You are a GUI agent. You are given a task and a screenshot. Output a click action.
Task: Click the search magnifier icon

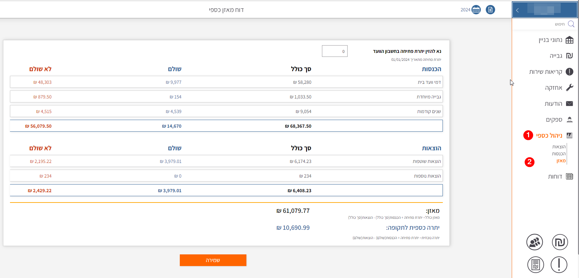571,24
